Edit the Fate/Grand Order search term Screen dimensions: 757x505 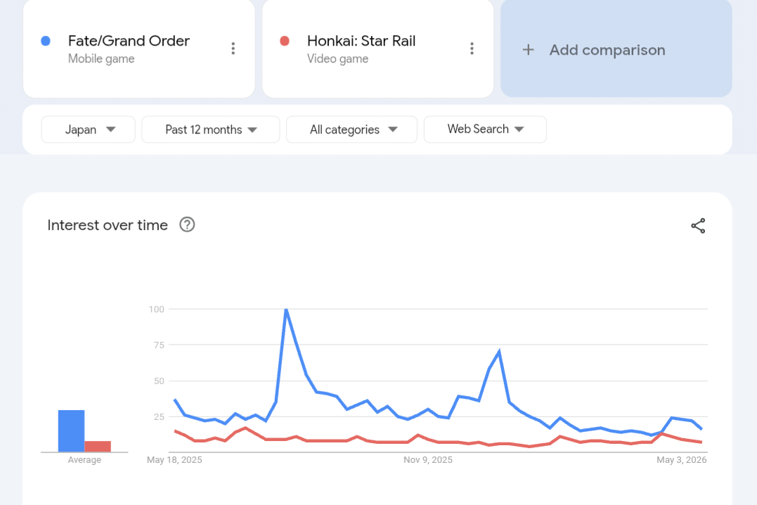129,41
